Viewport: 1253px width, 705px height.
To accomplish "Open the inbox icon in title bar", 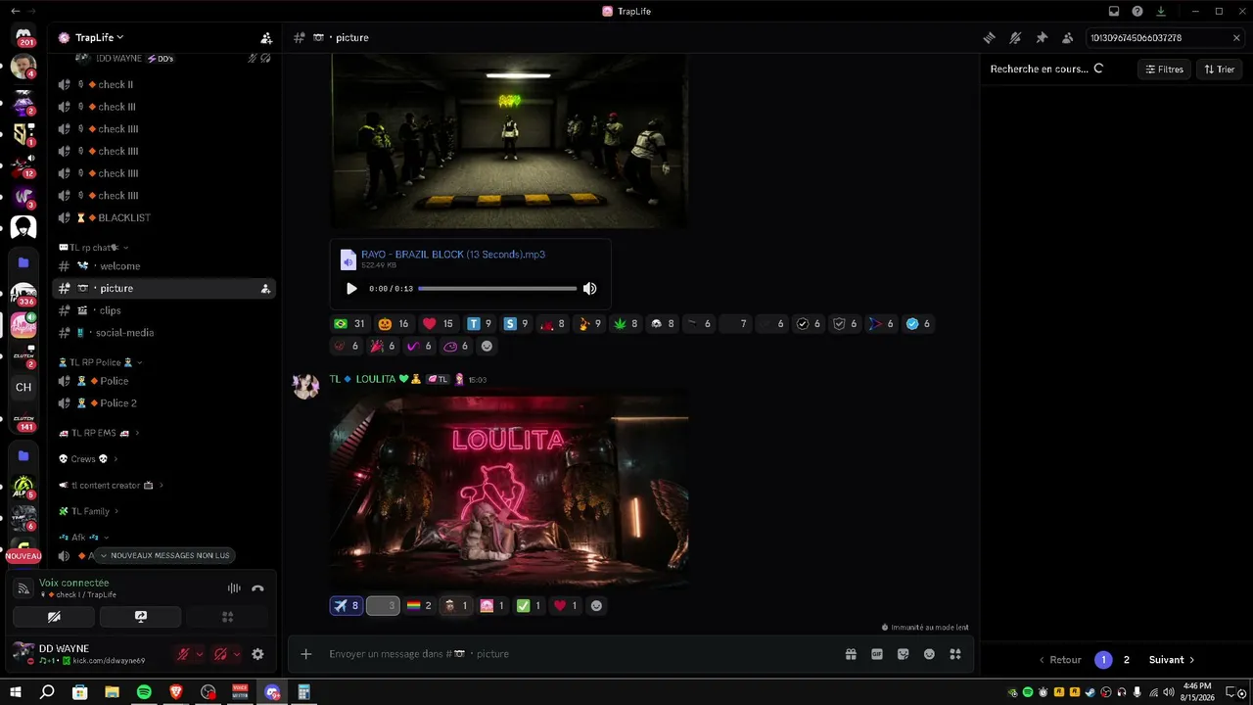I will (x=1114, y=11).
